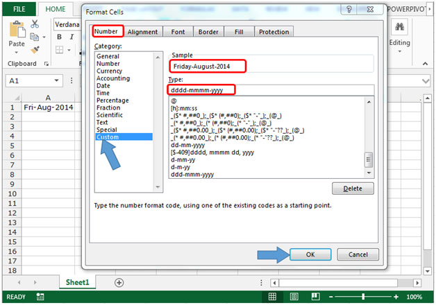Click the Paste clipboard icon
This screenshot has height=305, width=436.
(x=17, y=29)
